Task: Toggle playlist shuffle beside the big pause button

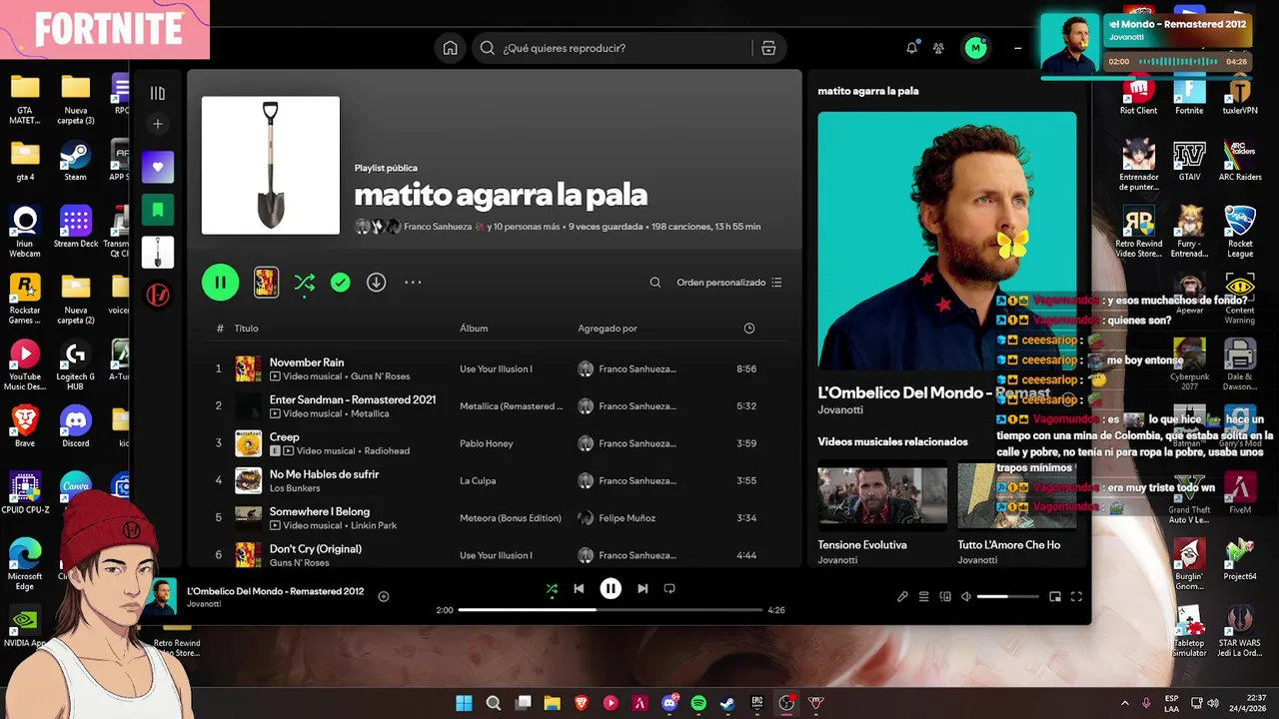Action: pyautogui.click(x=305, y=283)
